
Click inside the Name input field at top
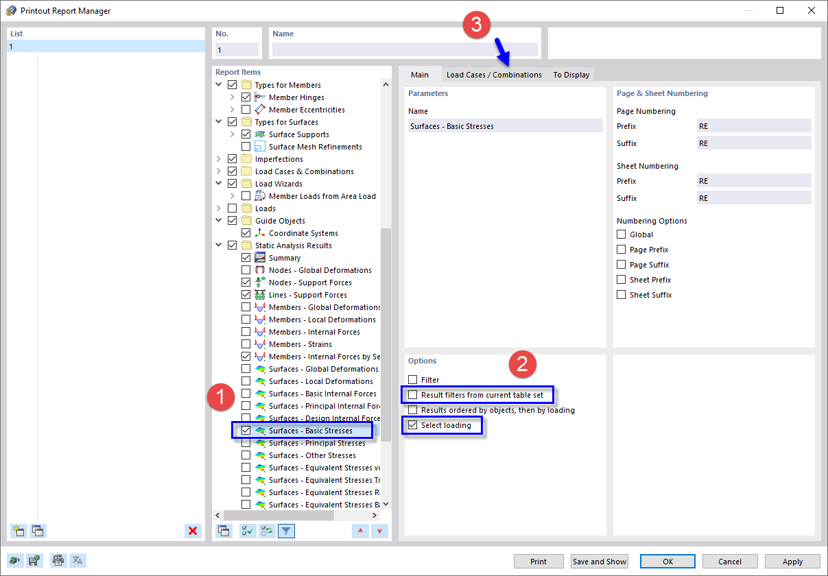[405, 49]
